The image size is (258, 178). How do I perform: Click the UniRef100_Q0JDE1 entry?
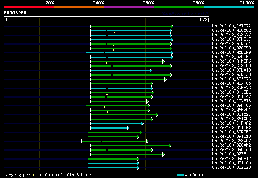231,92
